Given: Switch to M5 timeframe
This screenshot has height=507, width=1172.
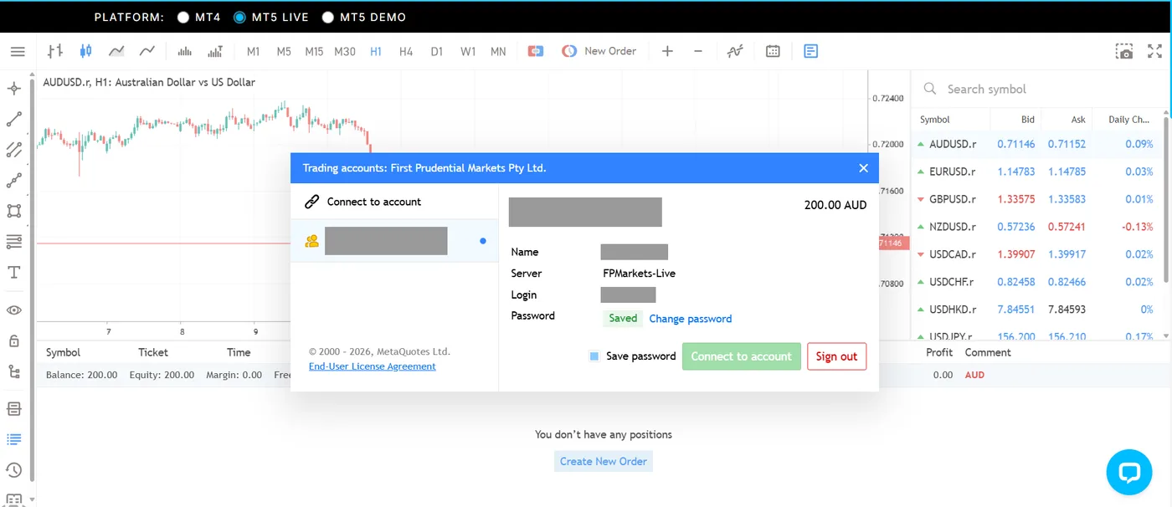Looking at the screenshot, I should pos(284,51).
